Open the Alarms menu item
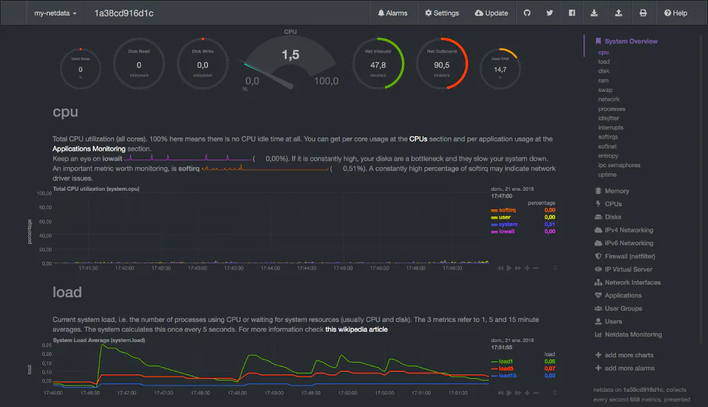 [x=393, y=13]
